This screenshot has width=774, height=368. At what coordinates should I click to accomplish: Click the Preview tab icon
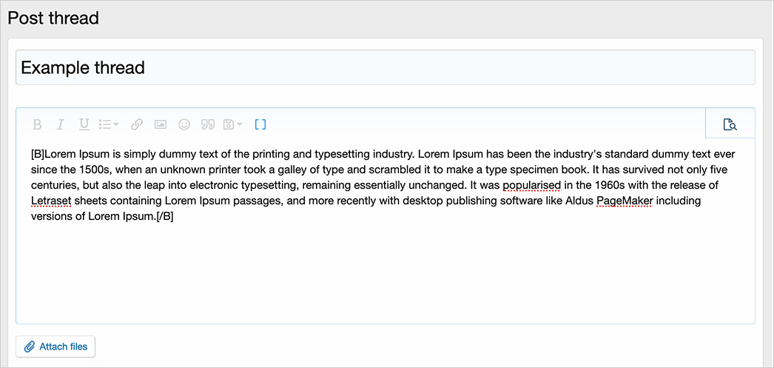pos(730,124)
